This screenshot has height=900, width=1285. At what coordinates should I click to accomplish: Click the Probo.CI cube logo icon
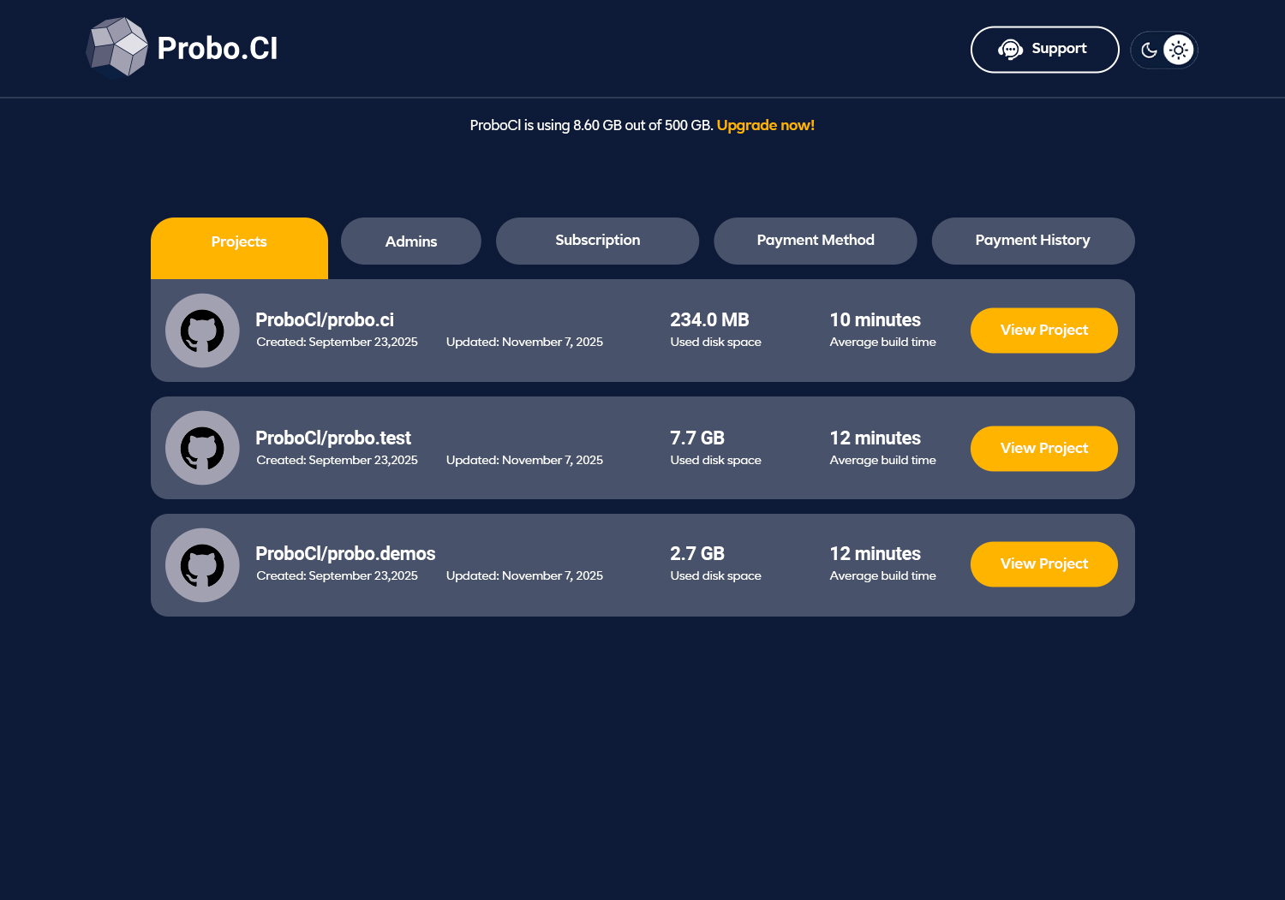(117, 47)
